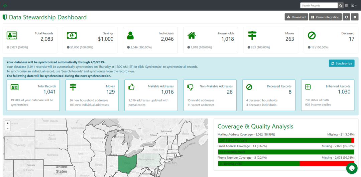This screenshot has width=361, height=177.
Task: Click the Deceased prohibition icon
Action: [x=312, y=35]
